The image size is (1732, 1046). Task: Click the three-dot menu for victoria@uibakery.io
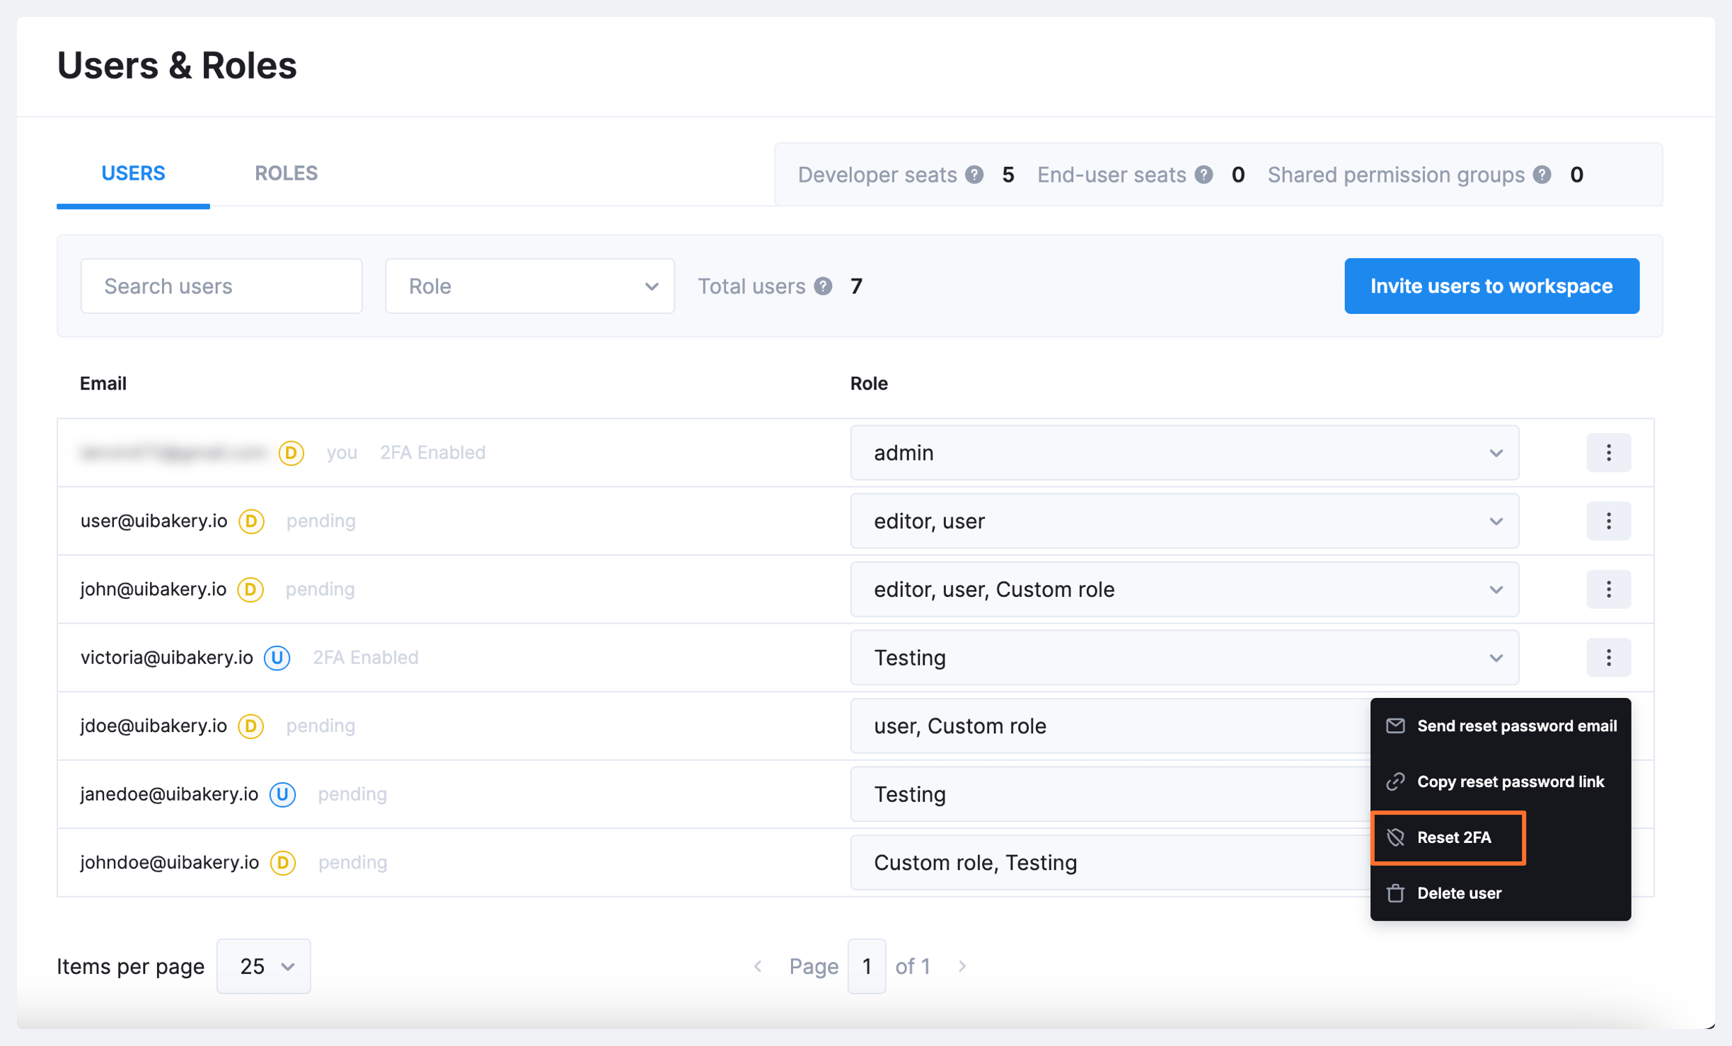pos(1608,658)
